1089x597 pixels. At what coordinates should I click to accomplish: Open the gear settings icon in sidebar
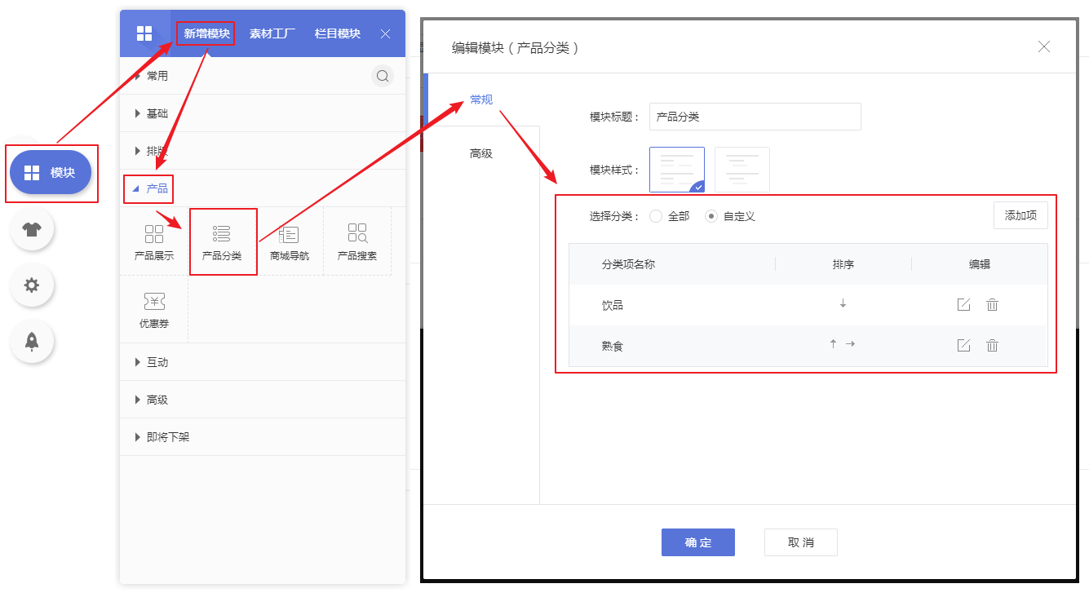pos(32,285)
